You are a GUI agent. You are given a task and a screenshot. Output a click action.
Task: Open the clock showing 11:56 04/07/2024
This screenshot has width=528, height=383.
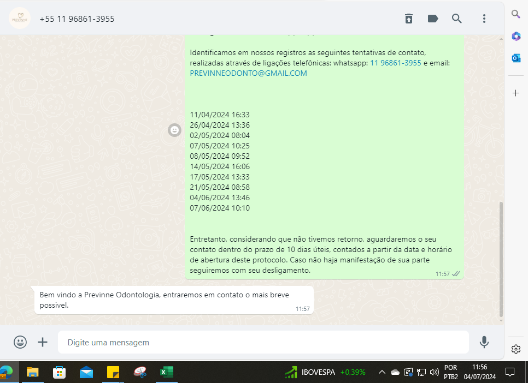click(x=480, y=372)
